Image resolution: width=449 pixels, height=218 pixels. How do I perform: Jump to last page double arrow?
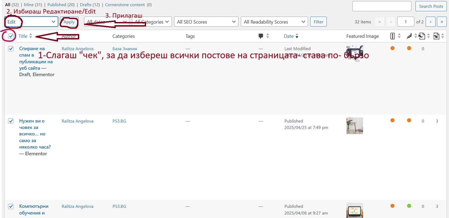tap(442, 22)
